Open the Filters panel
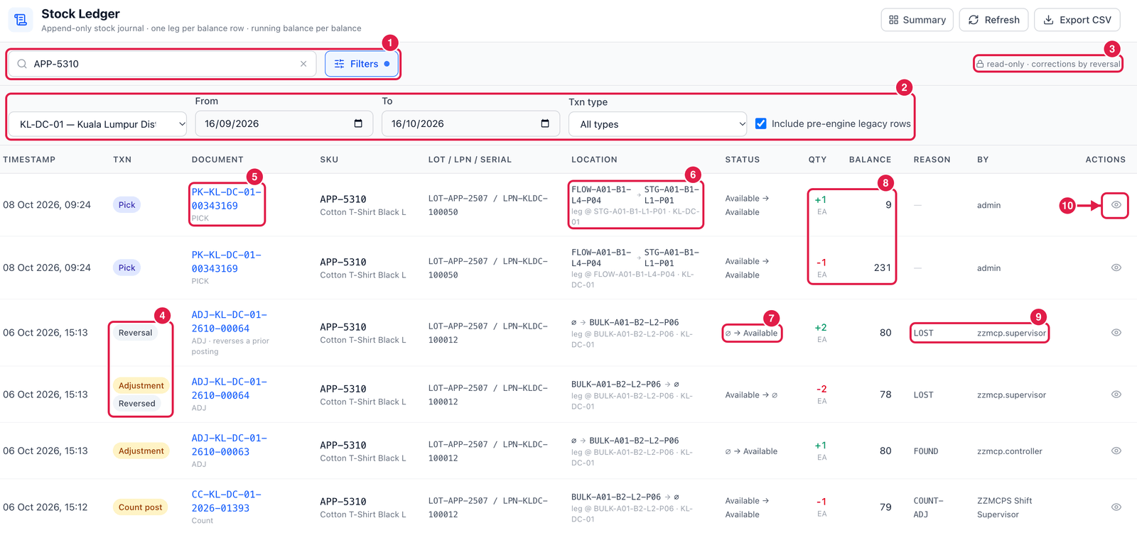Viewport: 1137px width, 535px height. [362, 64]
